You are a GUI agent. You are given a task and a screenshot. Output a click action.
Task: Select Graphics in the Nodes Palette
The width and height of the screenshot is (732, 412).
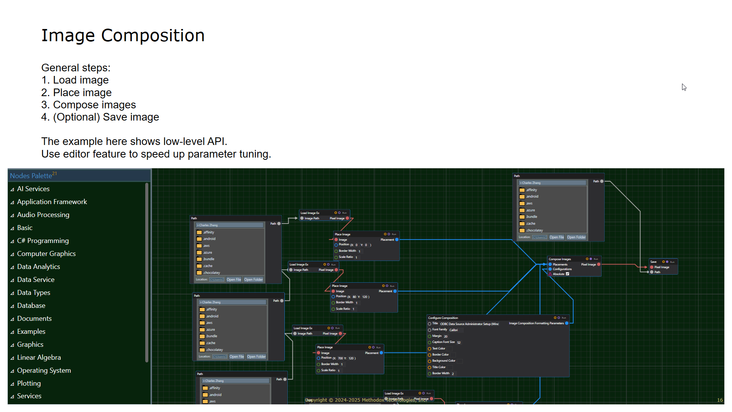pyautogui.click(x=30, y=344)
